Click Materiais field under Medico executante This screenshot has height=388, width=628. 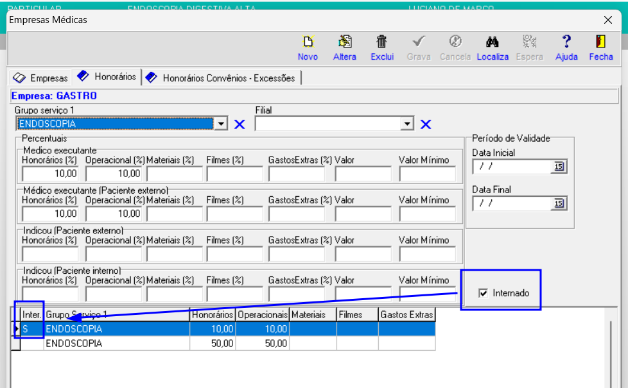tap(175, 174)
